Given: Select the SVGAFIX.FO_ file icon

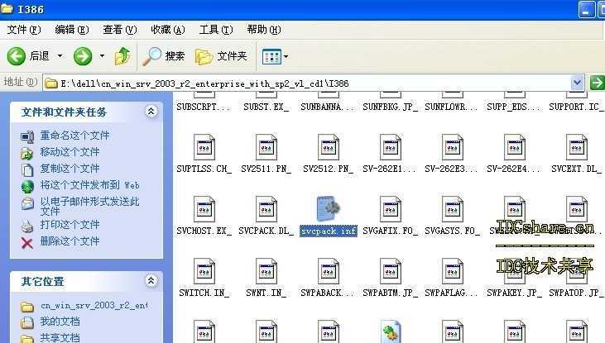Looking at the screenshot, I should click(x=391, y=209).
